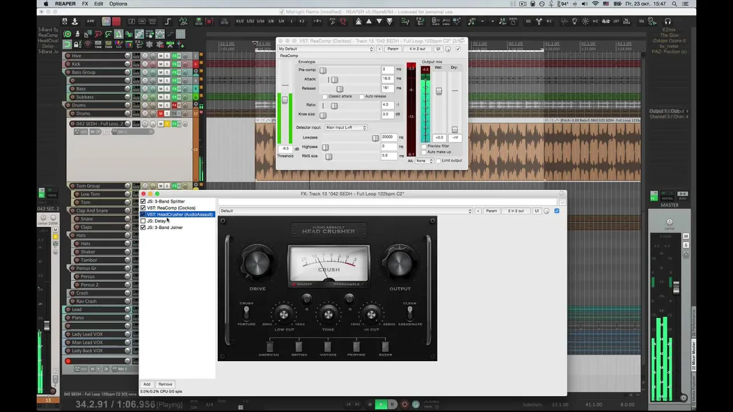This screenshot has height=412, width=733.
Task: Flip the Crush/Torture switch on Head Crusher
Action: pos(246,314)
